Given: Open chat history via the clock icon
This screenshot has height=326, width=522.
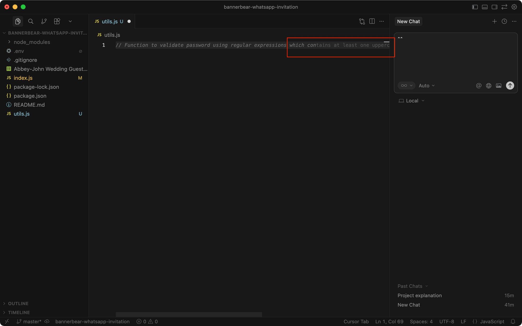Looking at the screenshot, I should pos(504,21).
